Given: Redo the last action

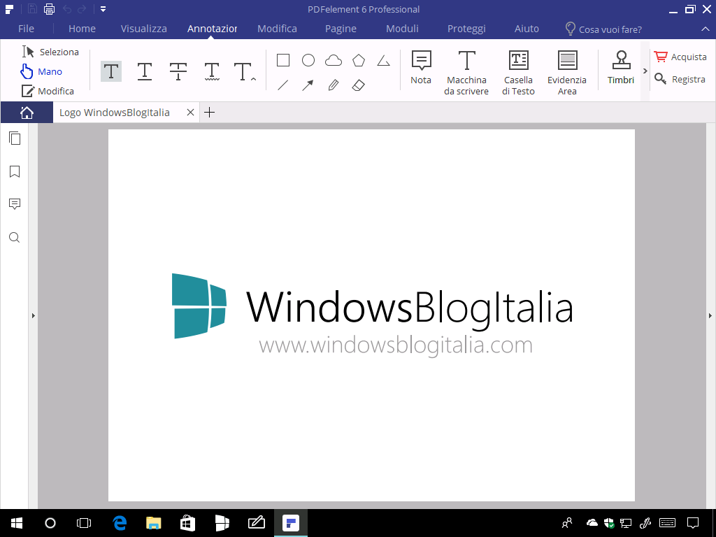Looking at the screenshot, I should point(83,8).
